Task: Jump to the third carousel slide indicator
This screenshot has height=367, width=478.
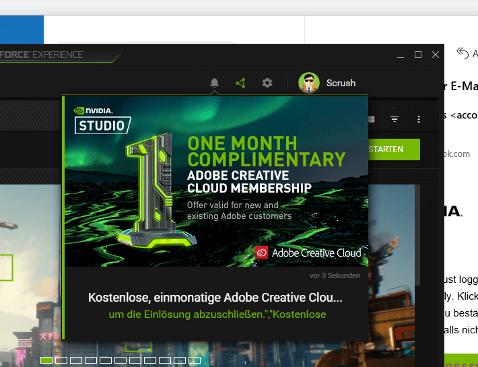Action: (x=76, y=360)
